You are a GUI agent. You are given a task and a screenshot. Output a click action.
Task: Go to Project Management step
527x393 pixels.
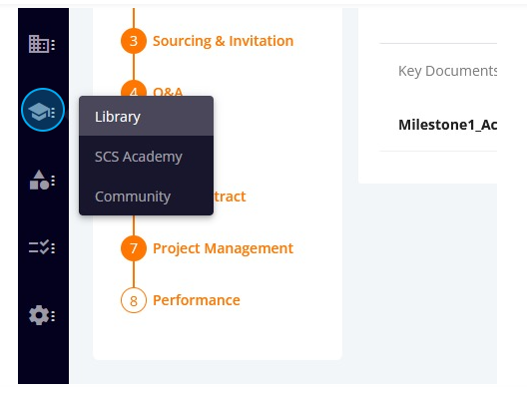(x=224, y=248)
